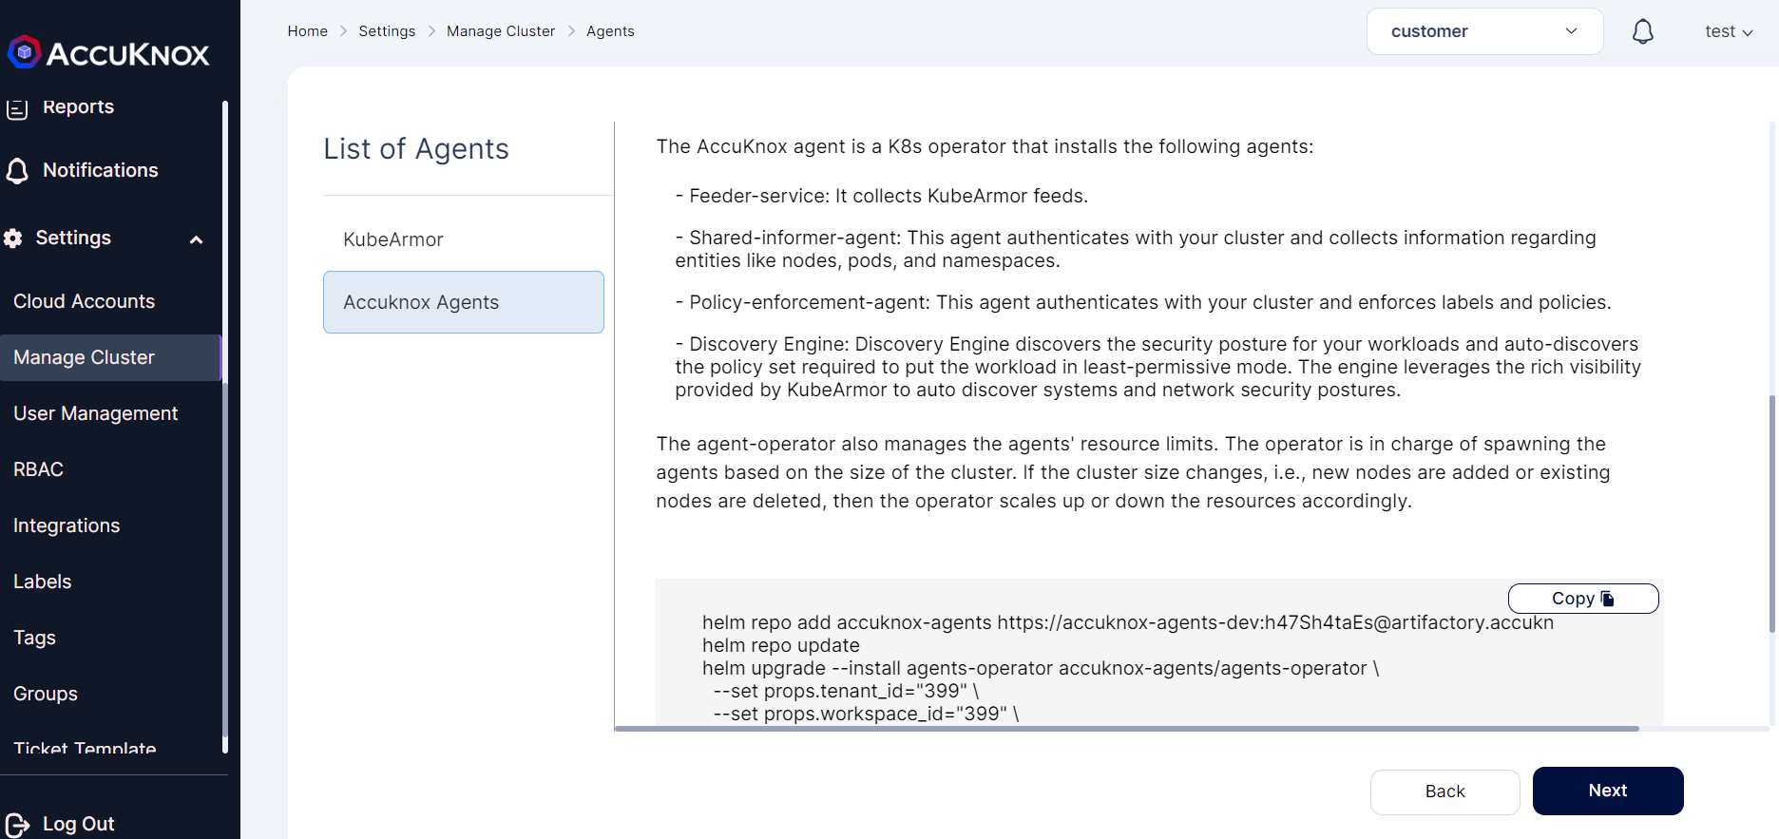1779x839 pixels.
Task: Click the AccuKnox logo icon
Action: (x=24, y=52)
